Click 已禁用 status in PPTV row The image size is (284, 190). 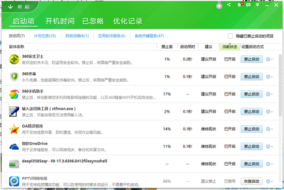230,181
